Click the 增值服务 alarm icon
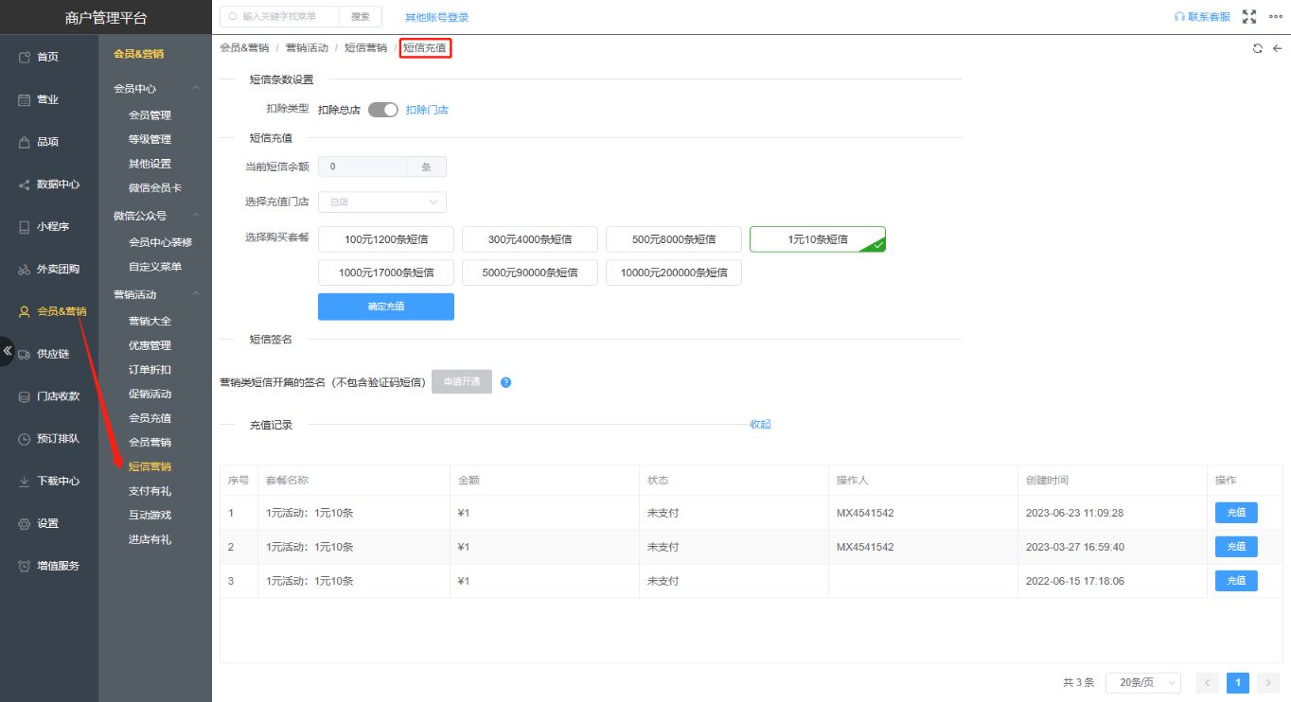 [25, 566]
